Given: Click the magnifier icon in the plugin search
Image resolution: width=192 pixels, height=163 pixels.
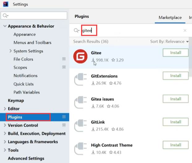Looking at the screenshot, I should pos(77,30).
